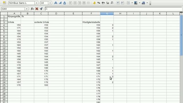Viewport: 183px width, 103px height.
Task: Align cell content right
Action: 79,3
